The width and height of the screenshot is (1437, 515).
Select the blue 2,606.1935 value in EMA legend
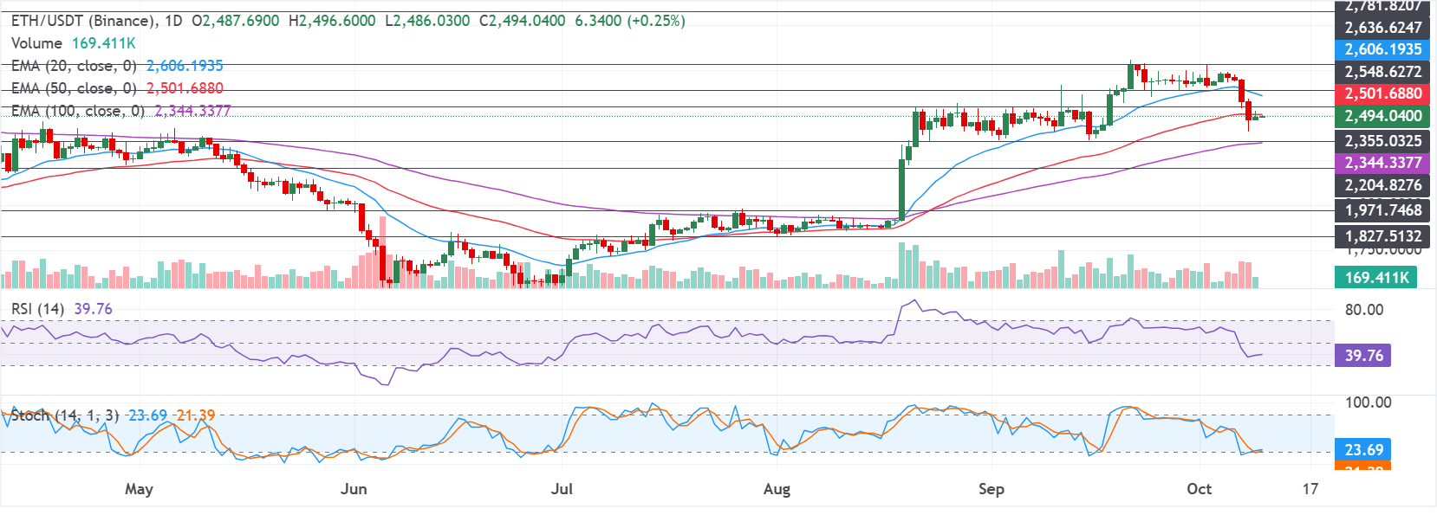click(x=185, y=66)
